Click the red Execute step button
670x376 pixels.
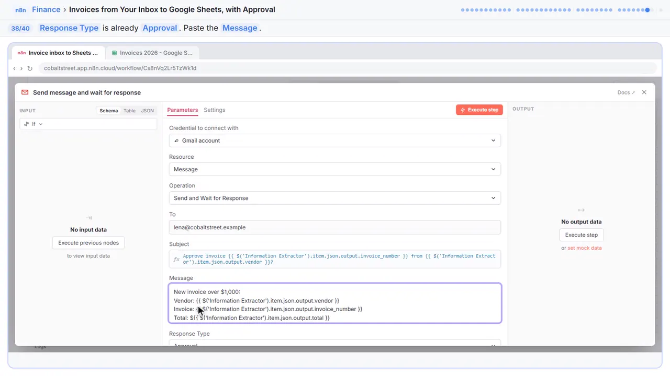click(479, 110)
